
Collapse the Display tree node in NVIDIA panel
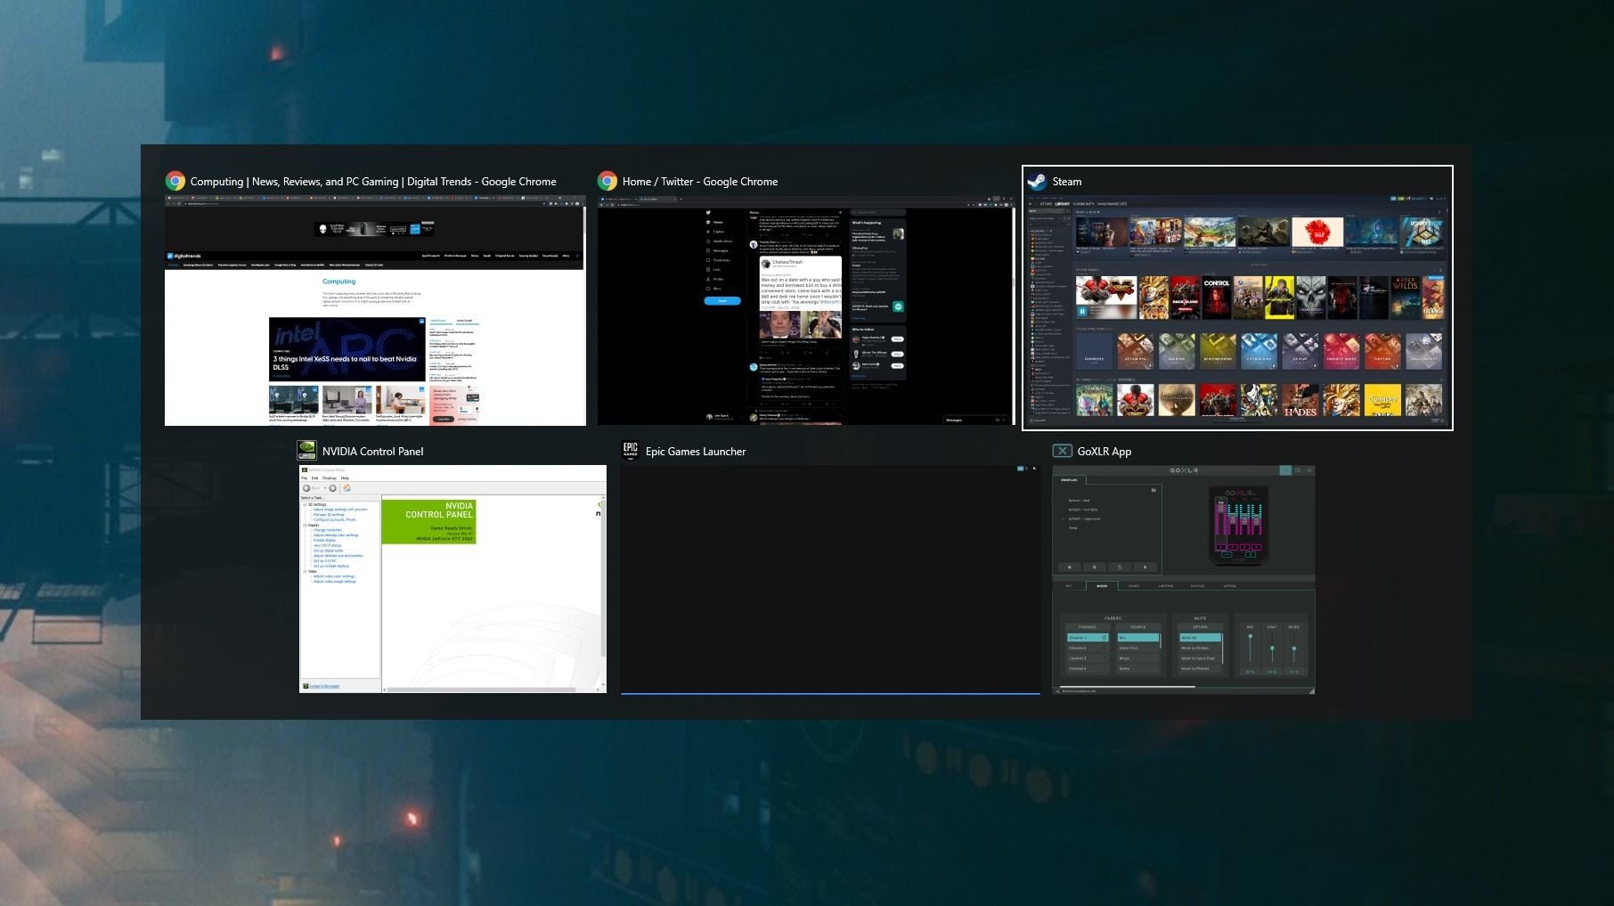[x=305, y=525]
